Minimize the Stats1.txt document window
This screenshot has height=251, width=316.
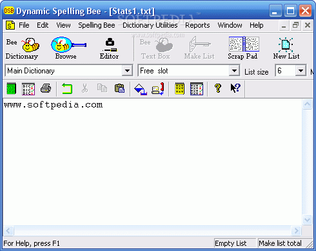point(284,26)
